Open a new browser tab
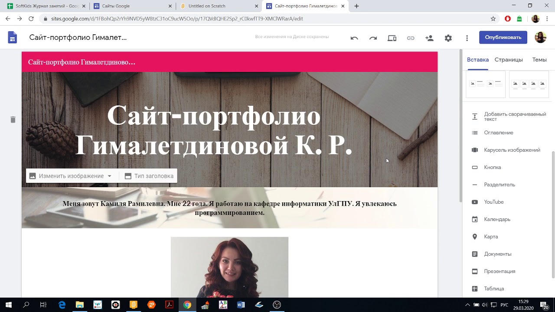This screenshot has width=555, height=312. [x=356, y=6]
